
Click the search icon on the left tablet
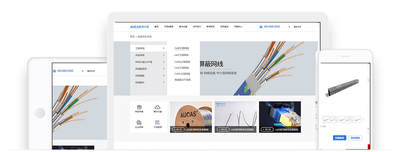83,71
